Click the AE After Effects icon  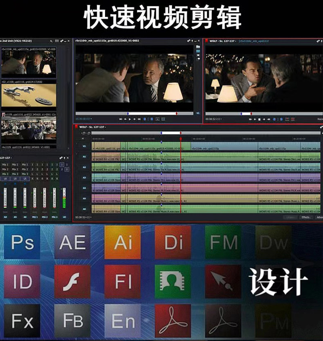pos(72,242)
